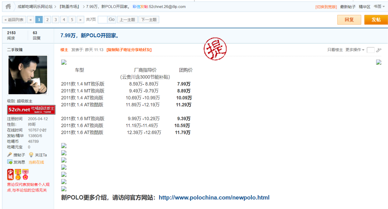The image size is (388, 209).
Task: Click the 关注Ta light bulb icon
Action: (x=31, y=155)
